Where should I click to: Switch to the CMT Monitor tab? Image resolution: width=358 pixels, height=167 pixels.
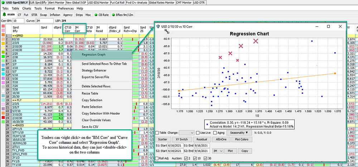pos(184,3)
